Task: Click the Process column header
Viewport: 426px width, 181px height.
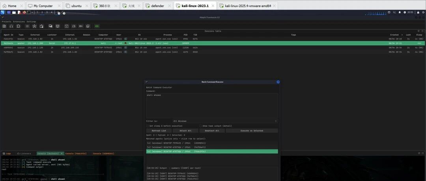Action: [168, 35]
